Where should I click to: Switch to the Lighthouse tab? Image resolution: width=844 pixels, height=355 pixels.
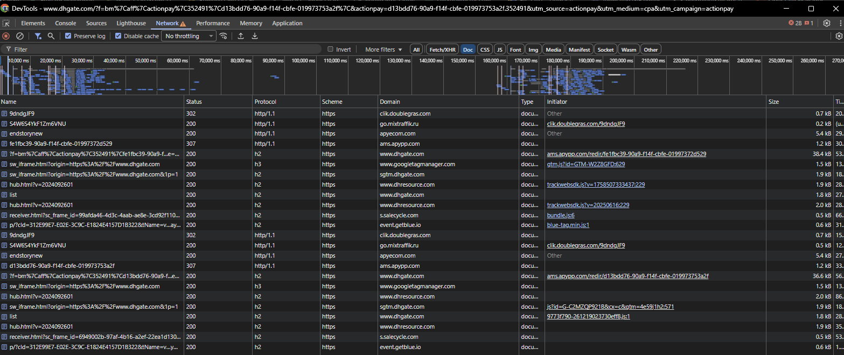tap(131, 23)
